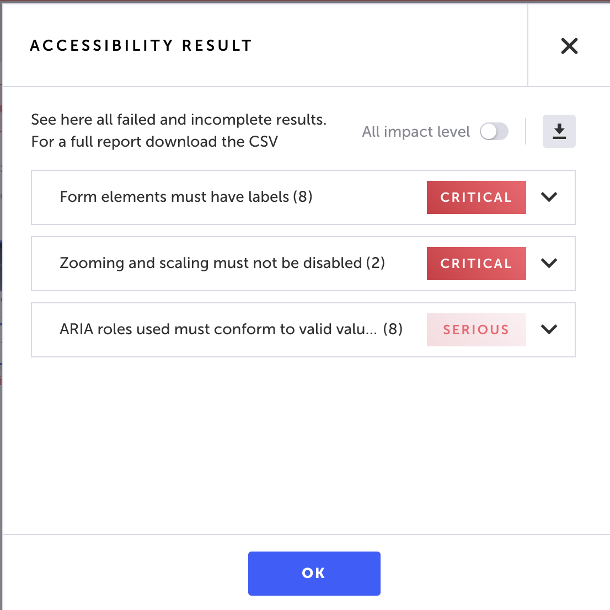Close the Accessibility Result dialog with X
Screen dimensions: 610x610
(569, 46)
